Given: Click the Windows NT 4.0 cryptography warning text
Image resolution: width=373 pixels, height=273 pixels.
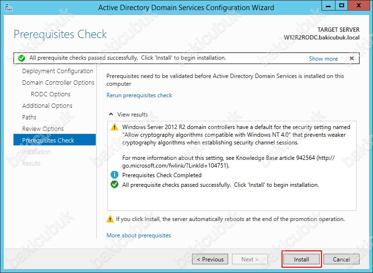Looking at the screenshot, I should click(x=236, y=135).
